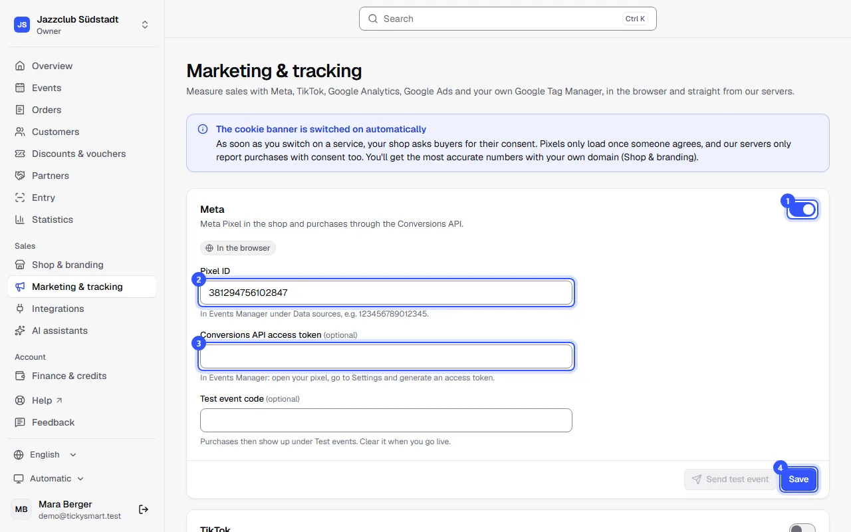851x532 pixels.
Task: Click the Marketing & tracking megaphone icon
Action: [20, 287]
